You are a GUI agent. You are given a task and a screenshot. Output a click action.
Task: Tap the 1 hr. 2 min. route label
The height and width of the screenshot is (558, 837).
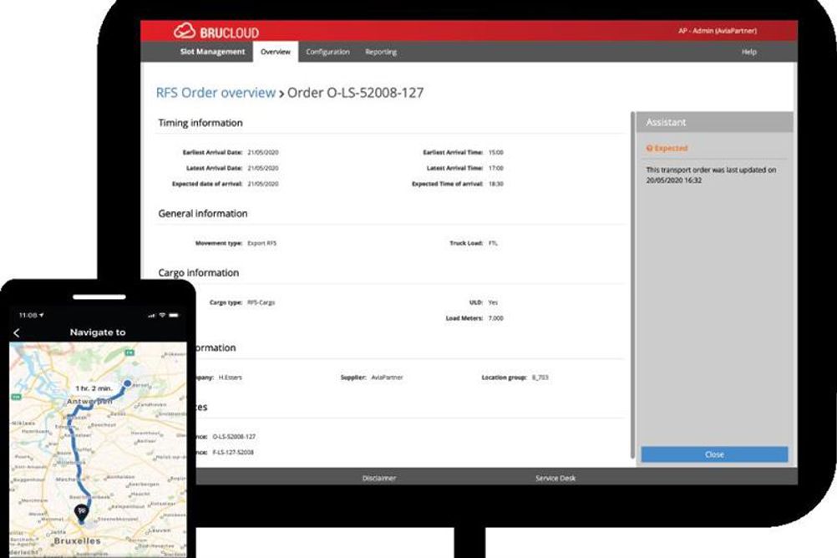(94, 388)
